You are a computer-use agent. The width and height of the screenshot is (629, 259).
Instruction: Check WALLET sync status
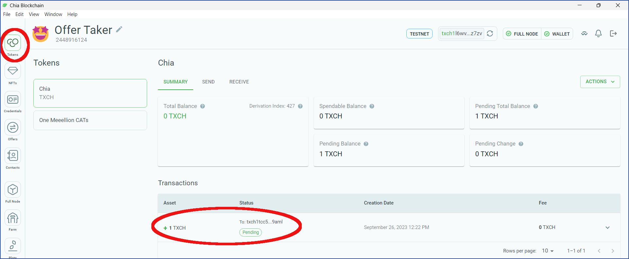click(557, 34)
